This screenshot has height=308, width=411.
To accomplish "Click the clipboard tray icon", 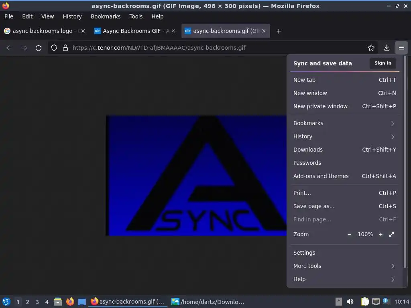I will point(365,302).
